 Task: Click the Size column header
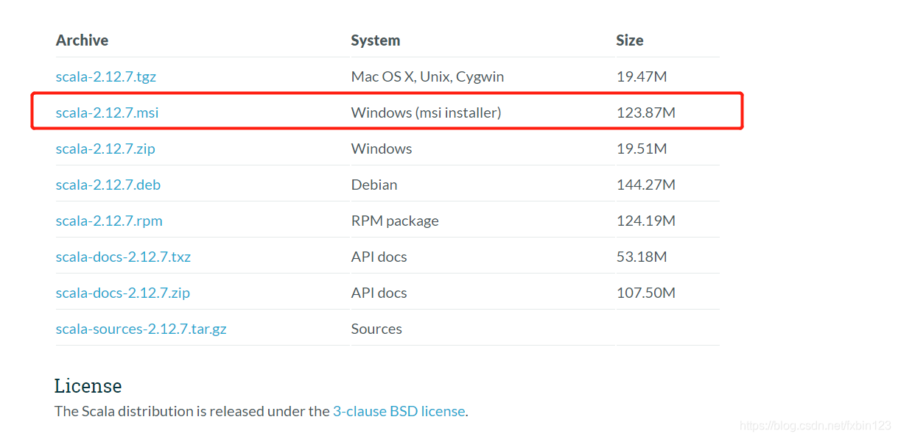pyautogui.click(x=630, y=40)
